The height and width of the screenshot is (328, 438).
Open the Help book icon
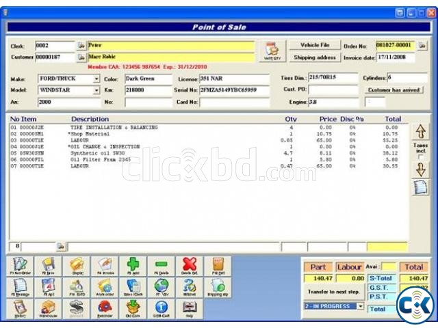pyautogui.click(x=190, y=308)
